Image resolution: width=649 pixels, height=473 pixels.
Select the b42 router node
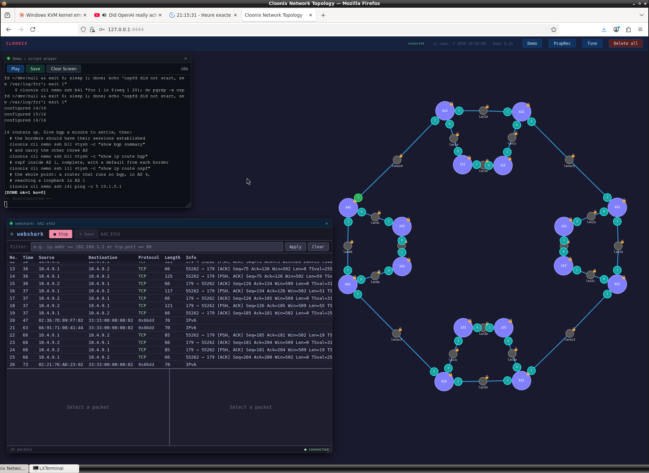(x=348, y=207)
